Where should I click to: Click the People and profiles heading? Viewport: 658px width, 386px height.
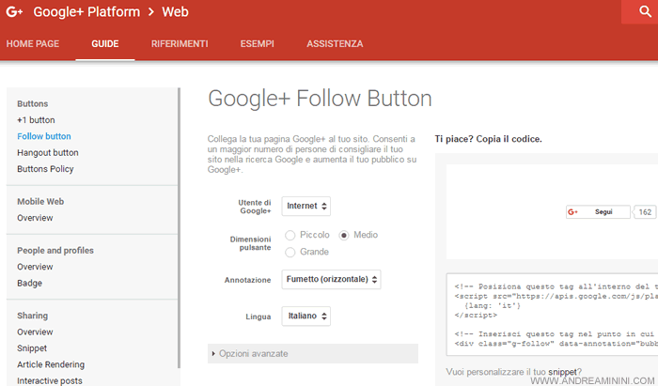[x=55, y=251]
